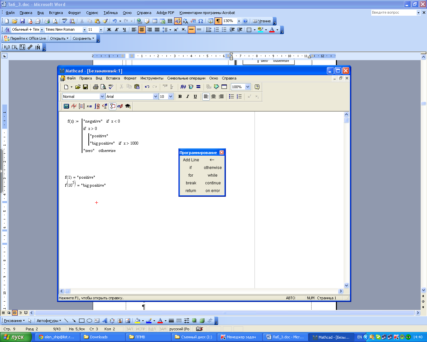Toggle Programming toolbar button in Mathcad
The height and width of the screenshot is (342, 427).
(x=112, y=106)
